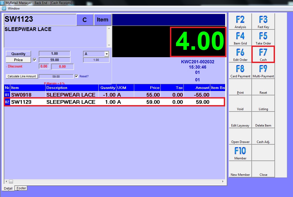Image resolution: width=293 pixels, height=197 pixels.
Task: Open F9 Multi-Payment option
Action: pyautogui.click(x=263, y=71)
